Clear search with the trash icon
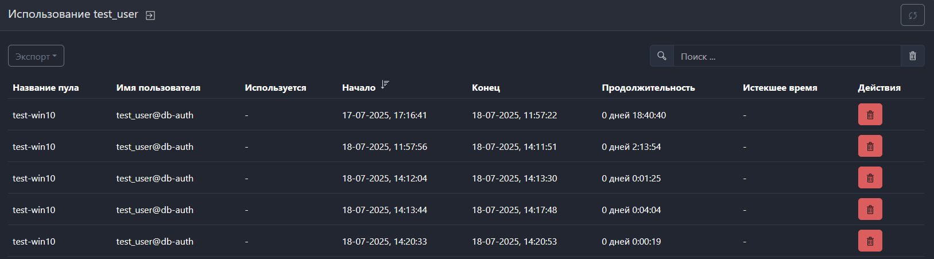Screen dimensions: 934x259 point(912,56)
